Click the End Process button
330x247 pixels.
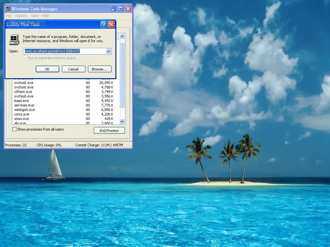[x=109, y=131]
